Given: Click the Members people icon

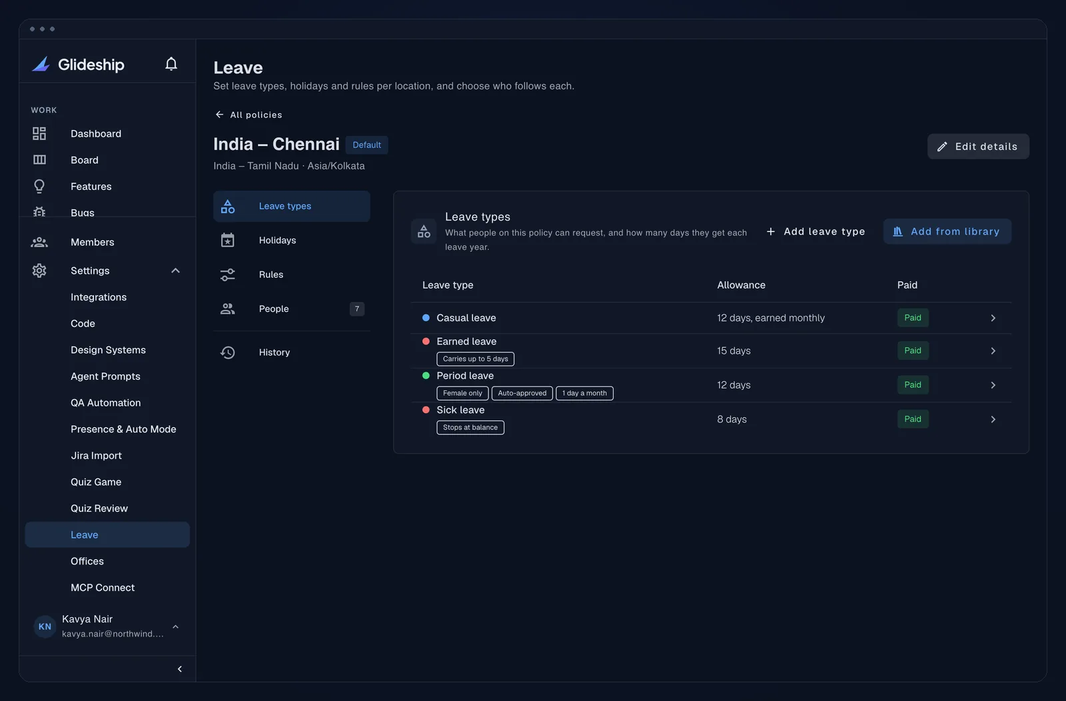Looking at the screenshot, I should [x=39, y=242].
